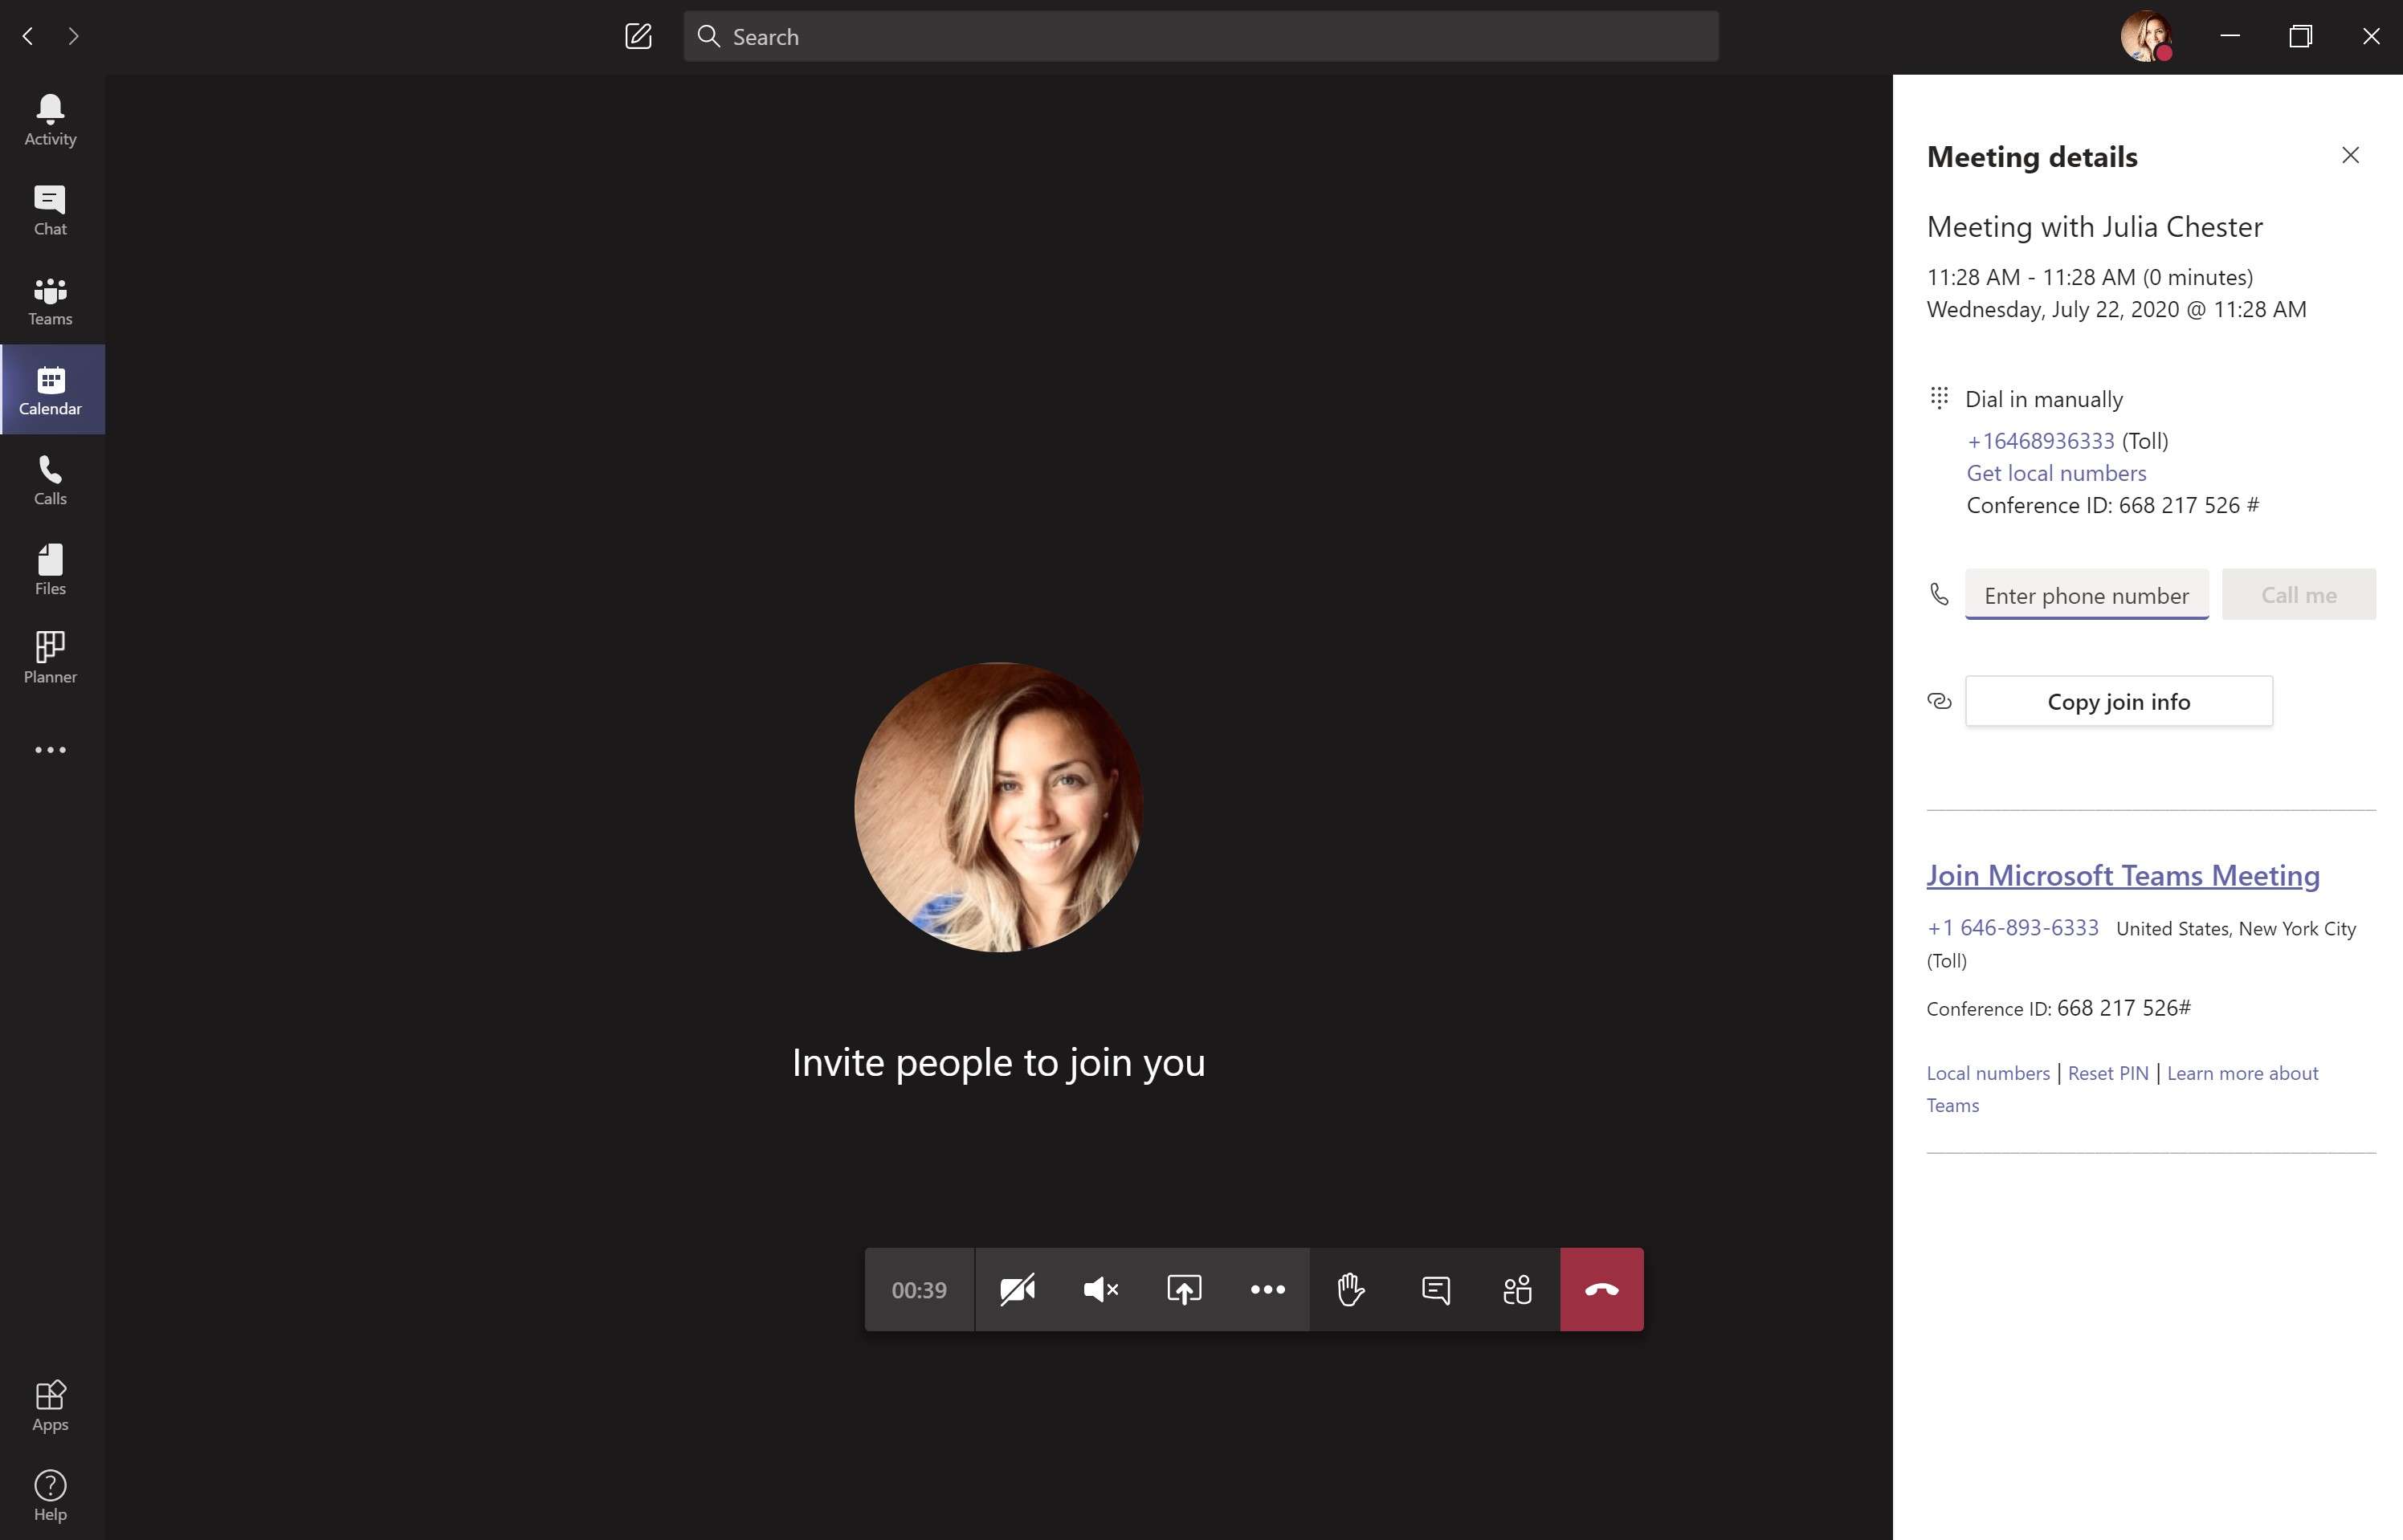
Task: Open the Activity feed
Action: click(50, 120)
